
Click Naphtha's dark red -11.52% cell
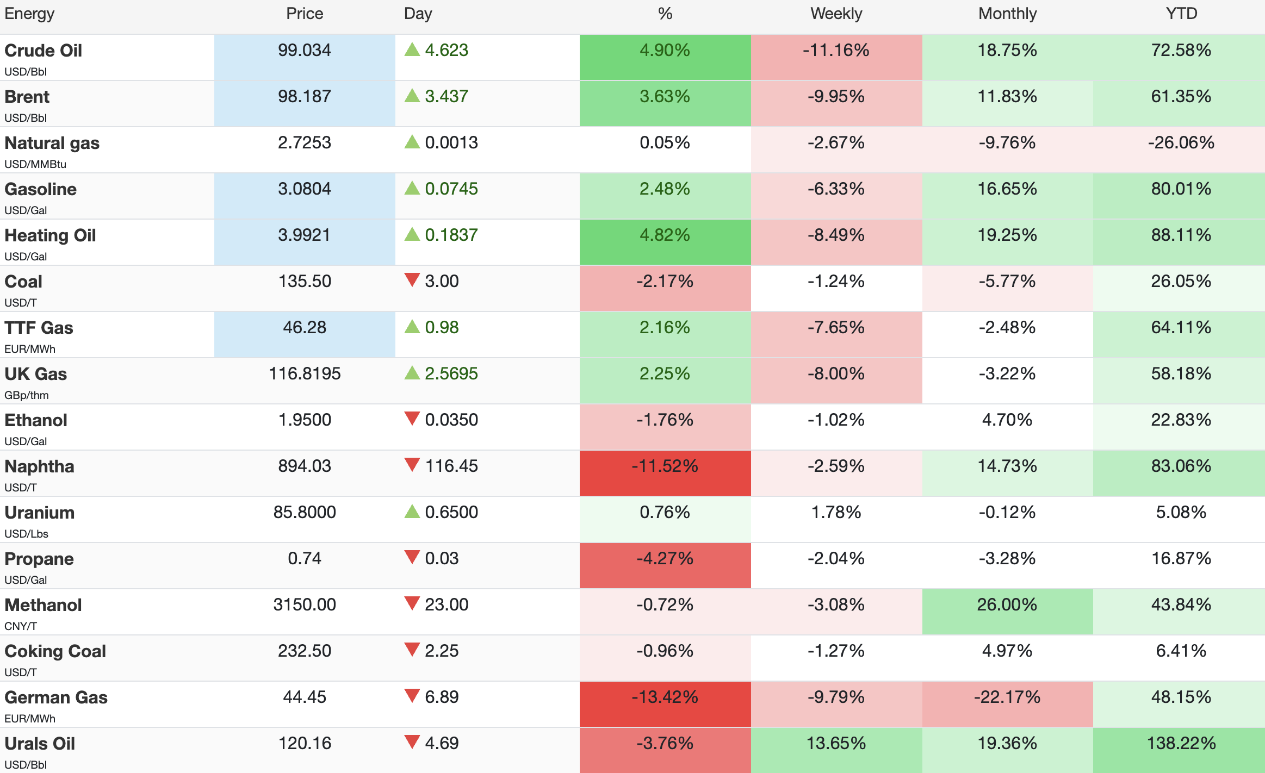coord(665,466)
